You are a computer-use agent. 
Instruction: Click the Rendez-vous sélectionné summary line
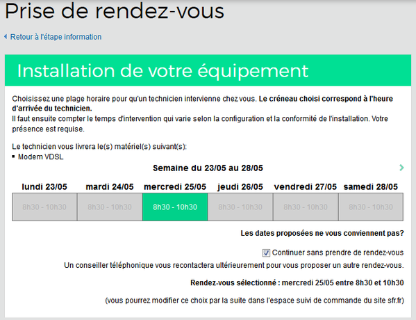point(297,283)
